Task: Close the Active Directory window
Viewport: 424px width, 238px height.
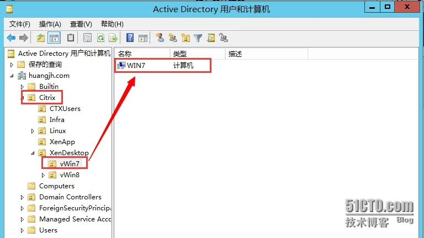Action: pyautogui.click(x=407, y=7)
